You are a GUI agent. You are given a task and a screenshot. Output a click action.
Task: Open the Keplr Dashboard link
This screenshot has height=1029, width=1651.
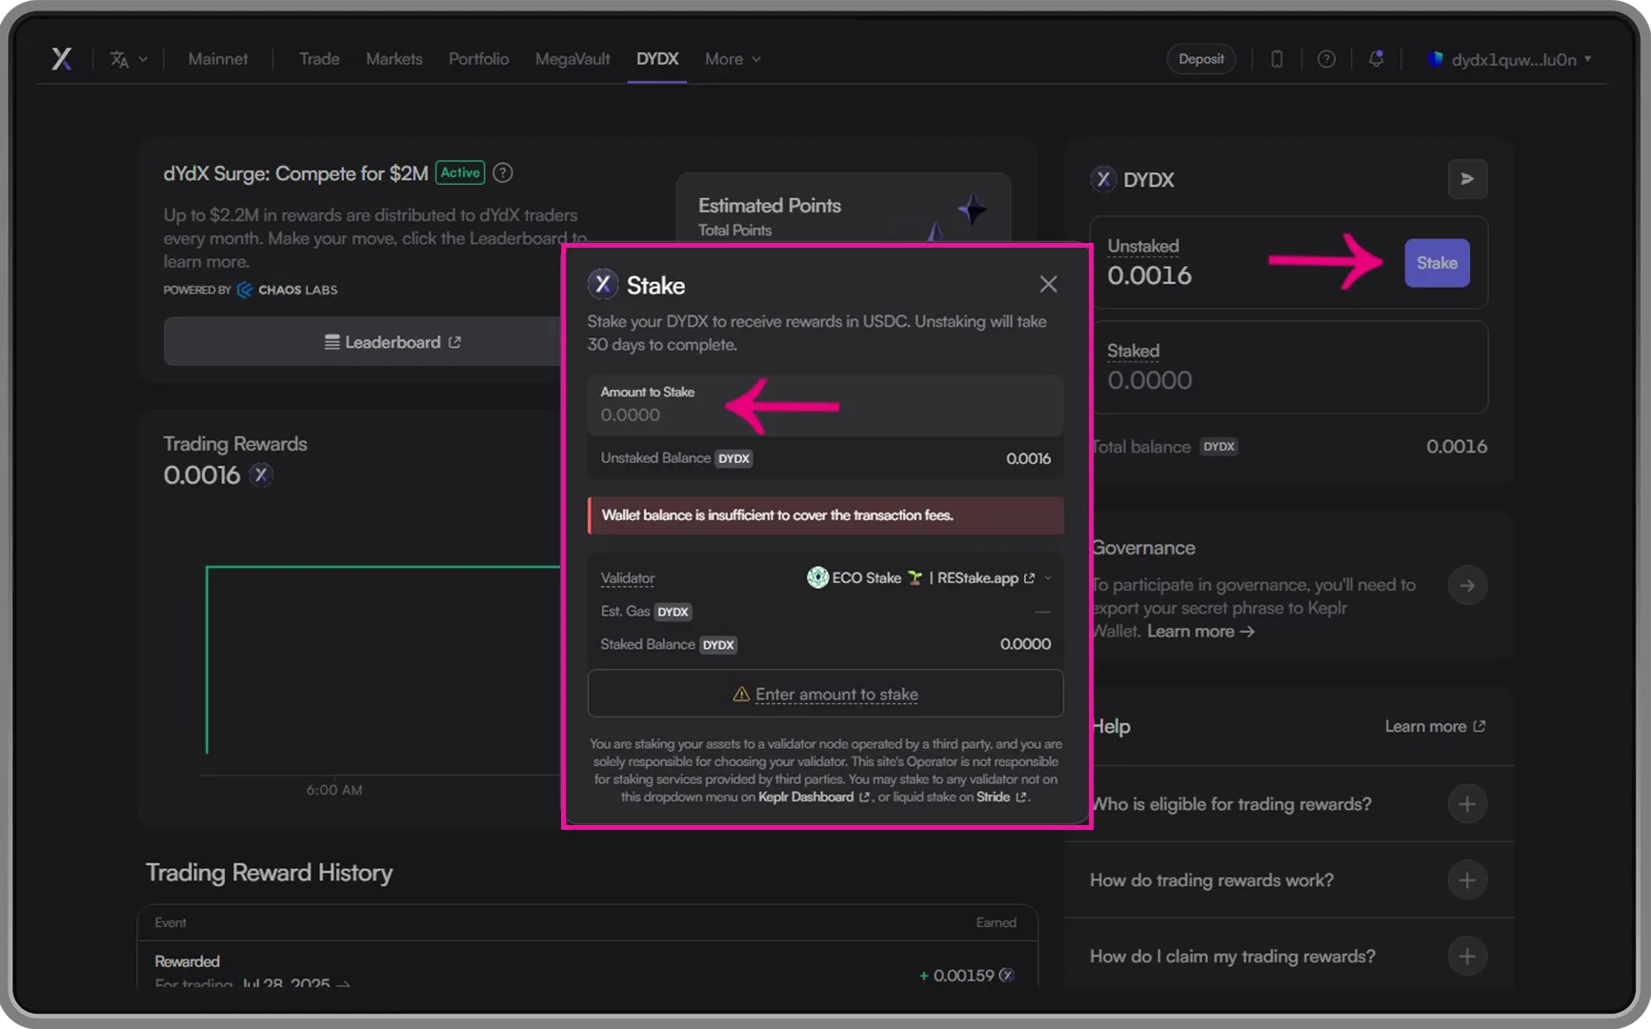(815, 797)
